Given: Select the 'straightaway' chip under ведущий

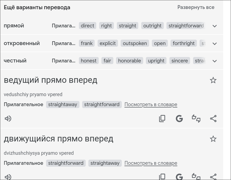Looking at the screenshot, I should 63,105.
